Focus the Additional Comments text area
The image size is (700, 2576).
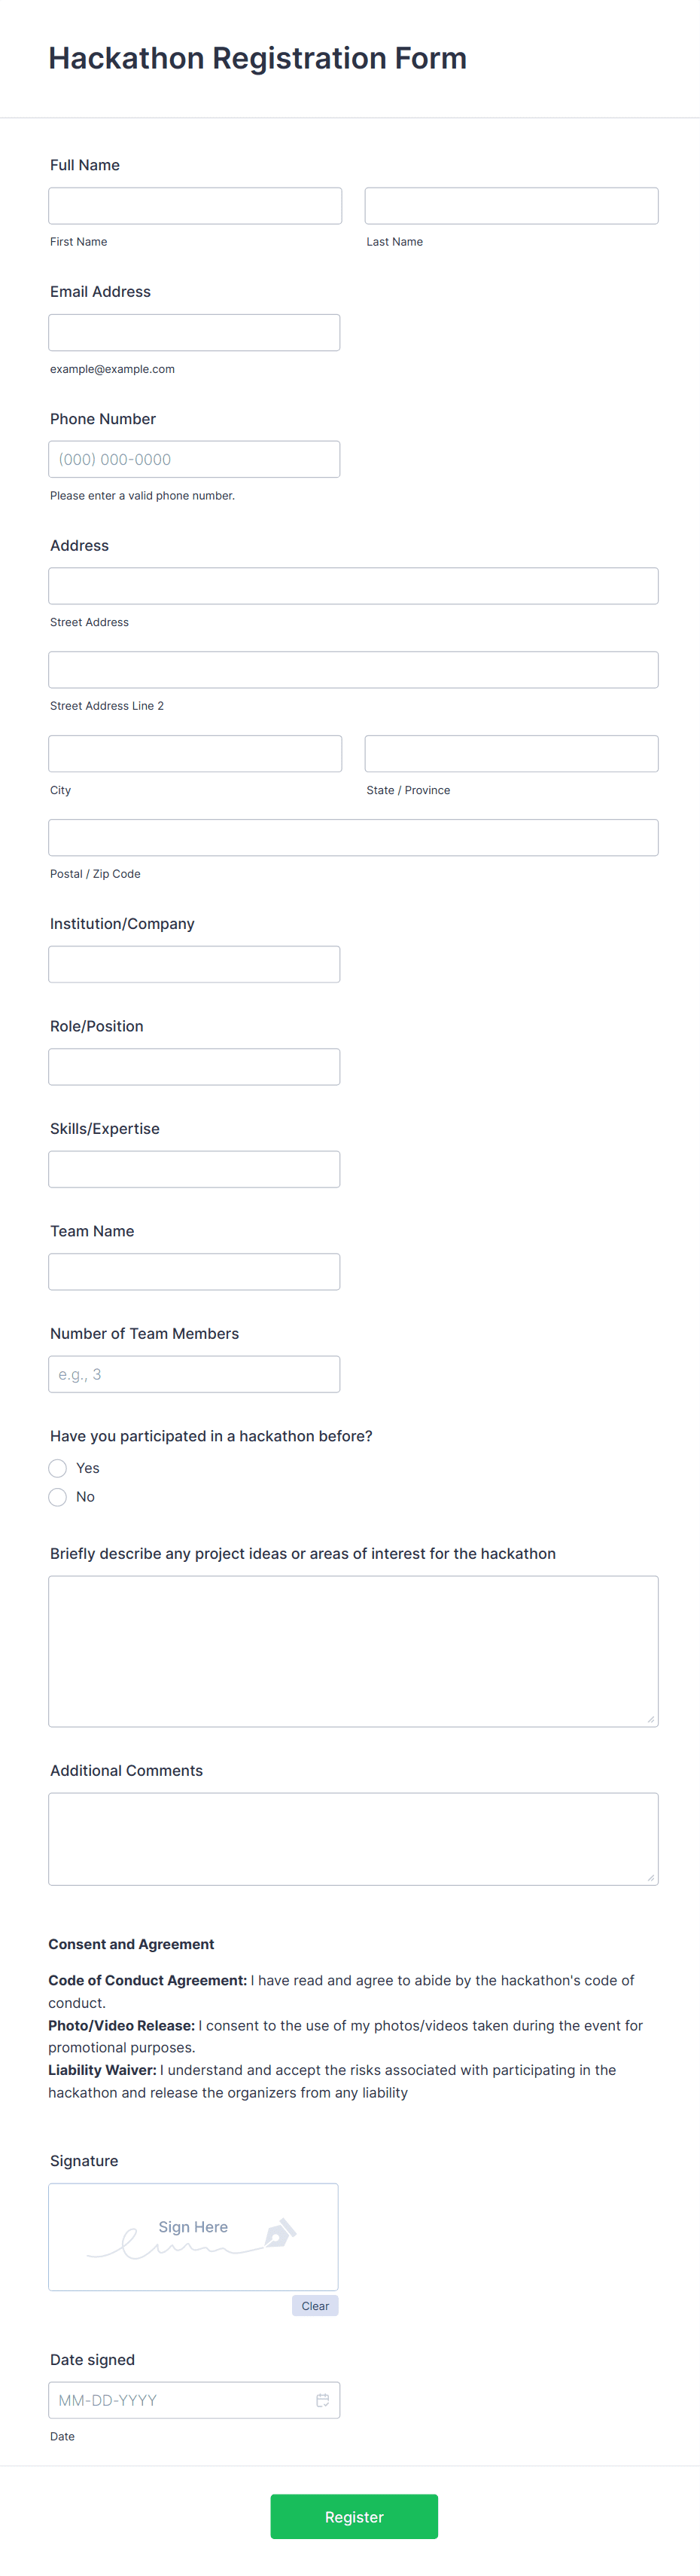click(x=352, y=1838)
